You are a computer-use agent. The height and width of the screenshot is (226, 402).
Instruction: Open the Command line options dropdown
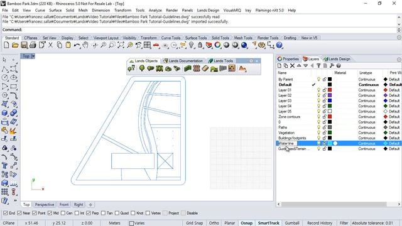399,30
